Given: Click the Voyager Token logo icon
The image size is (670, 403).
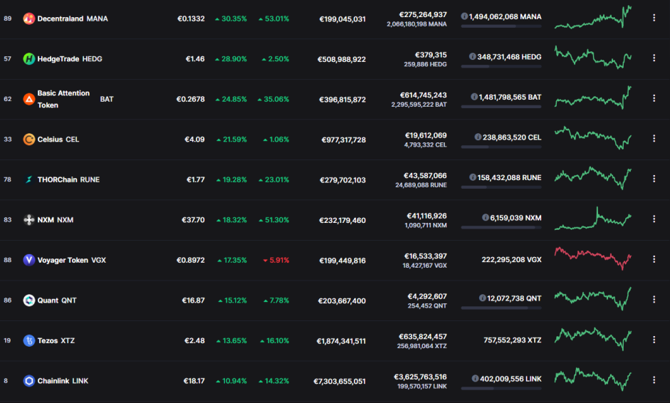Looking at the screenshot, I should (x=28, y=260).
